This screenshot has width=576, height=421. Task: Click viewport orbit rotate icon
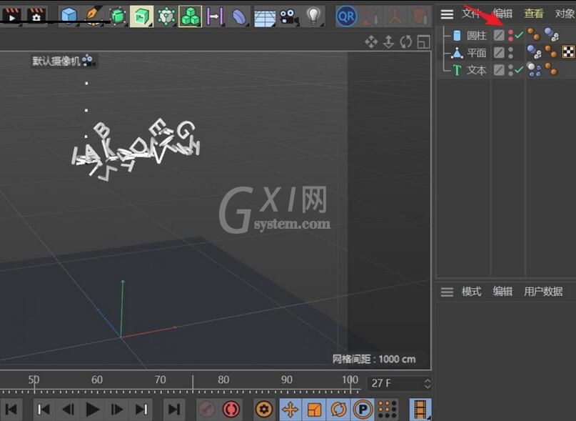click(x=406, y=41)
